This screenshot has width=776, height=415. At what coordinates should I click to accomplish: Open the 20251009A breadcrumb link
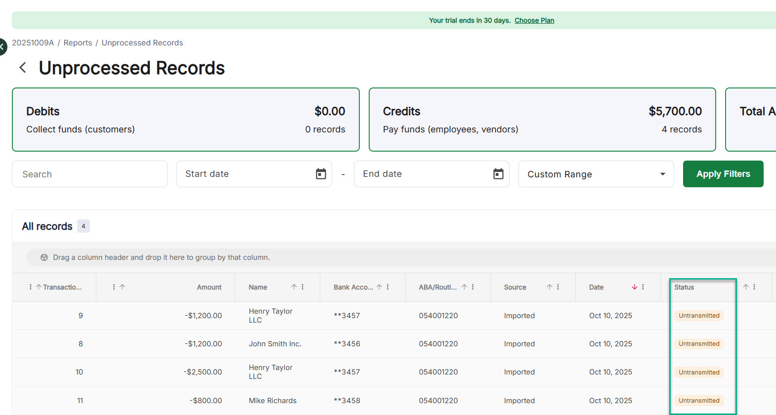click(33, 43)
